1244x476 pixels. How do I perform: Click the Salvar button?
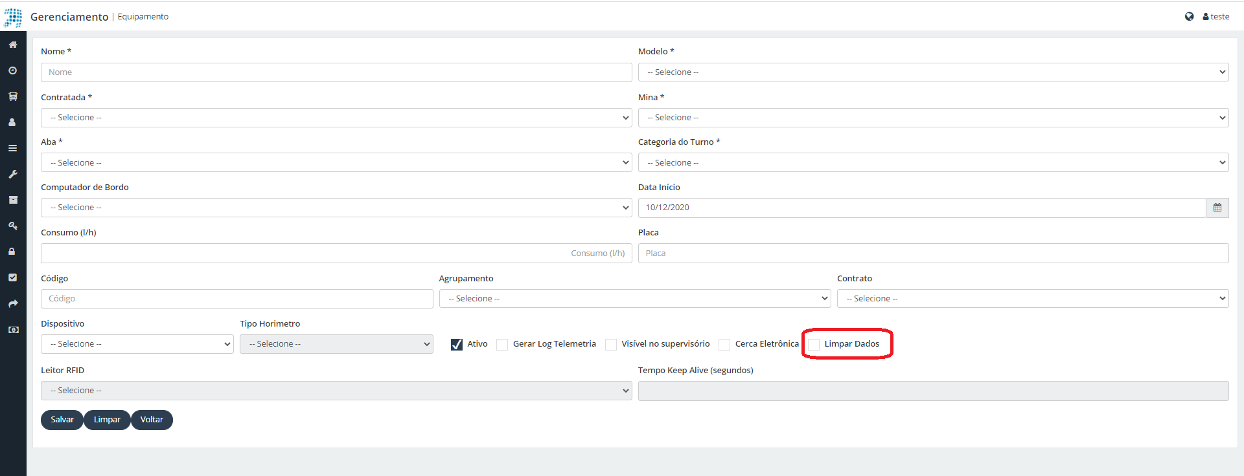coord(62,420)
